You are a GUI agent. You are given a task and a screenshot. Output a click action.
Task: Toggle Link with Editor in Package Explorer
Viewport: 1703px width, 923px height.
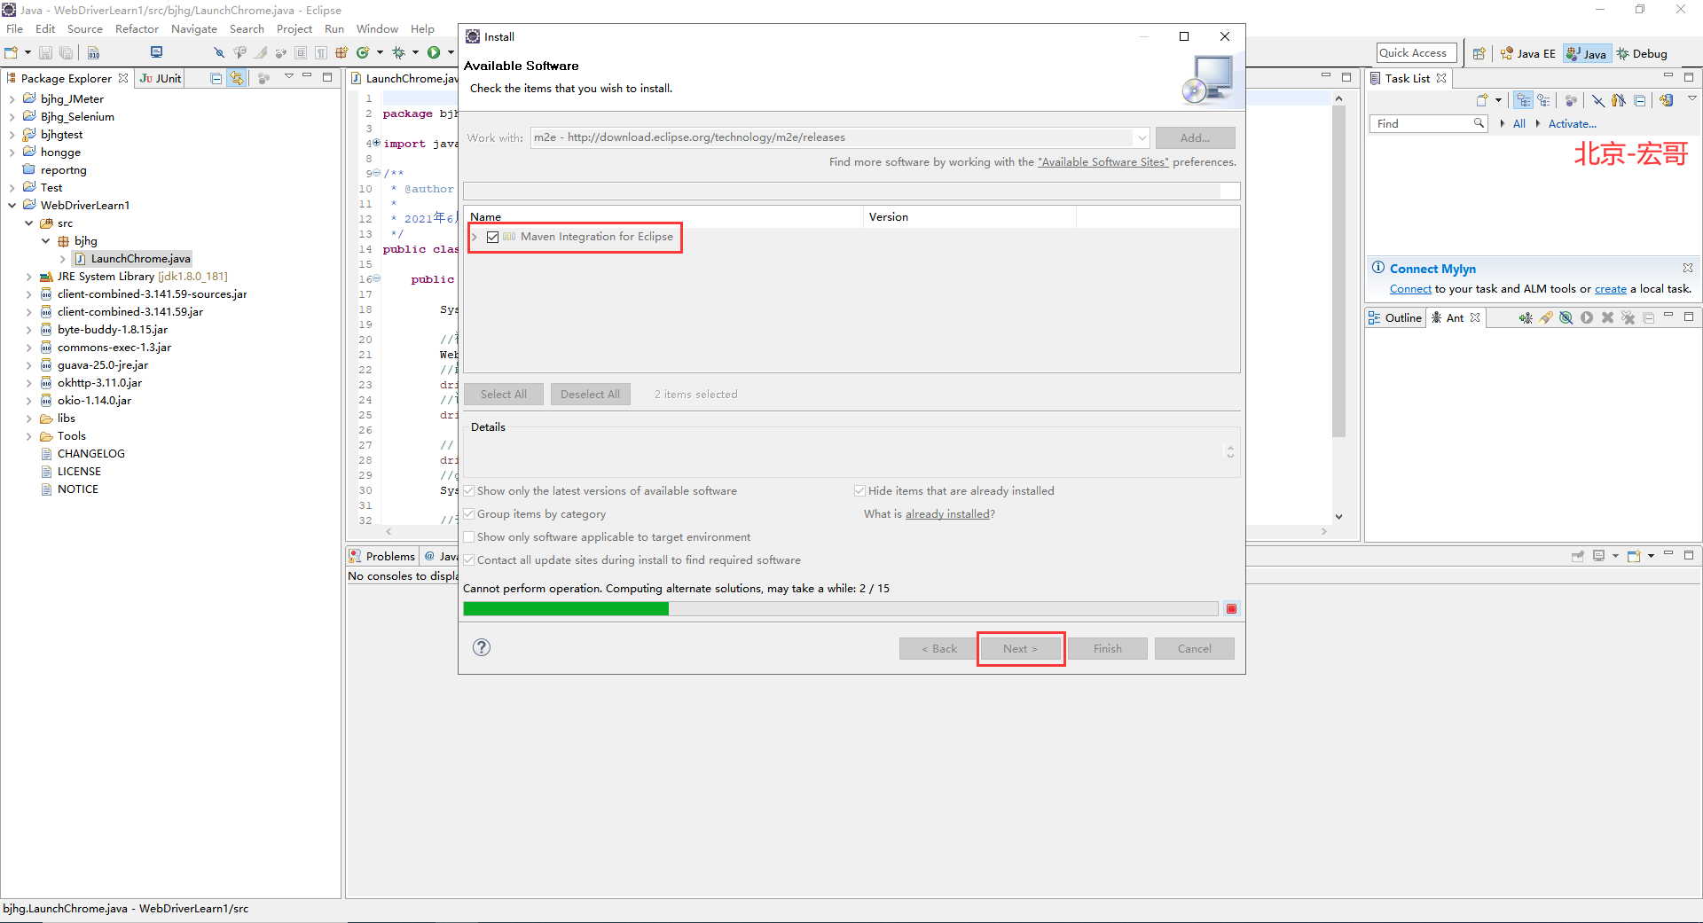[x=237, y=78]
